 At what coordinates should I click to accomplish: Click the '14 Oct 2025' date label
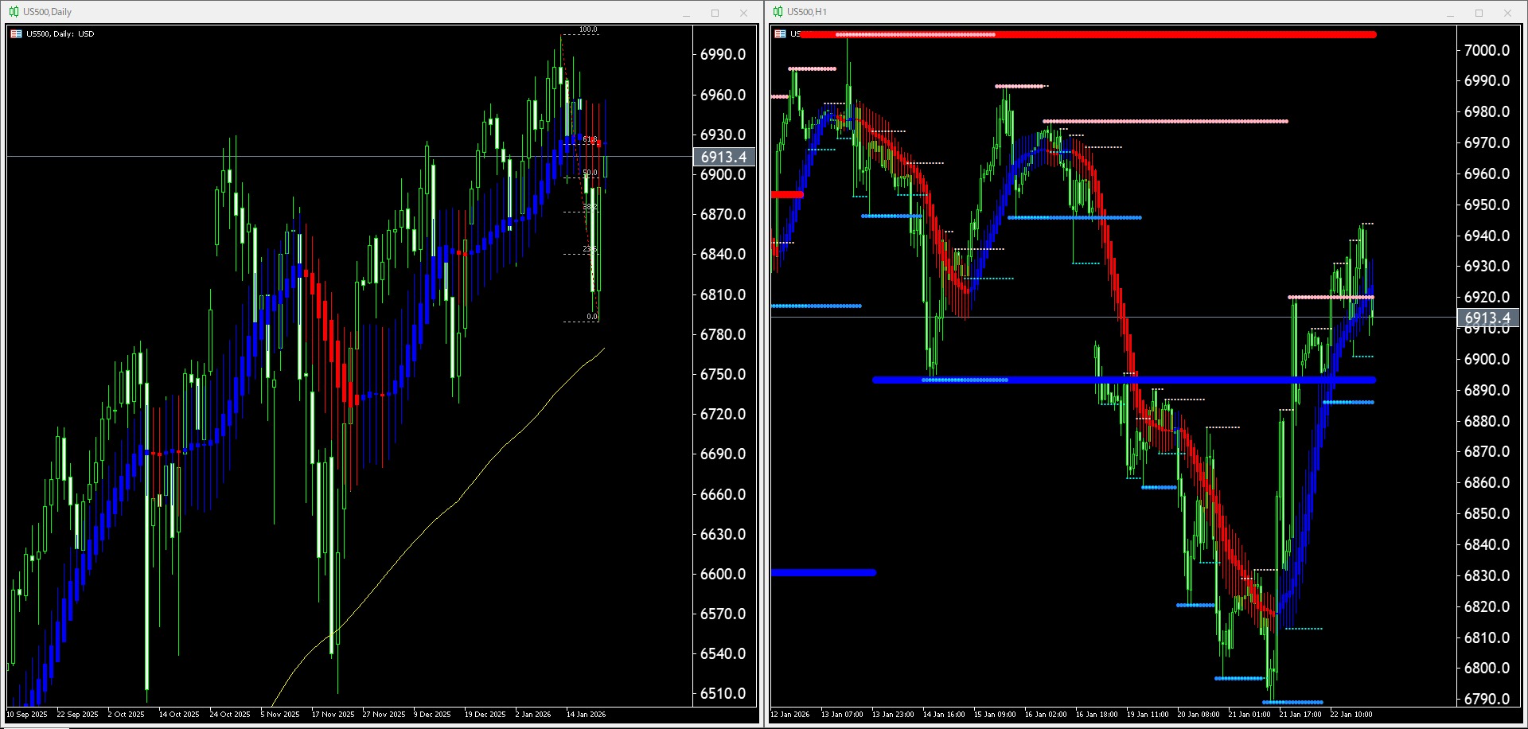click(x=179, y=715)
